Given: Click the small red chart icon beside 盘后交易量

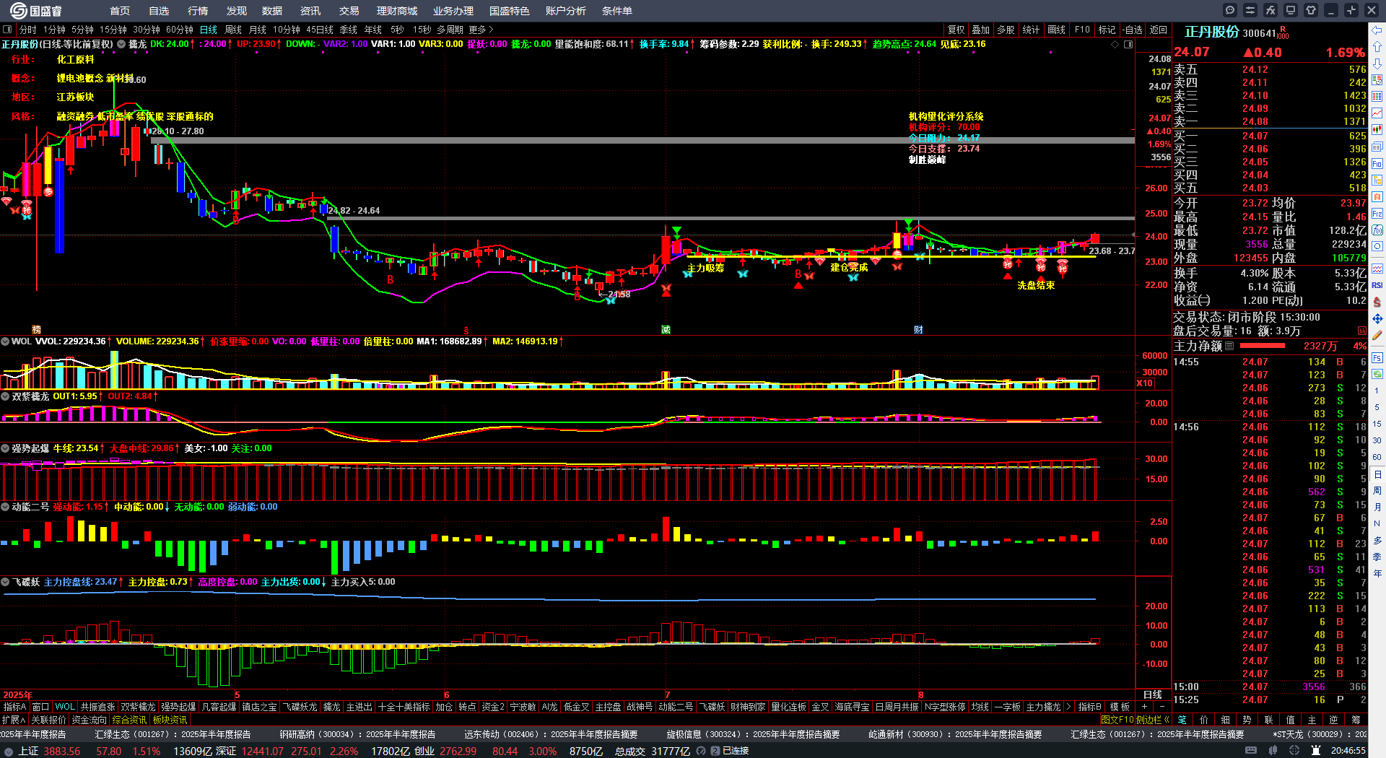Looking at the screenshot, I should click(x=1362, y=331).
